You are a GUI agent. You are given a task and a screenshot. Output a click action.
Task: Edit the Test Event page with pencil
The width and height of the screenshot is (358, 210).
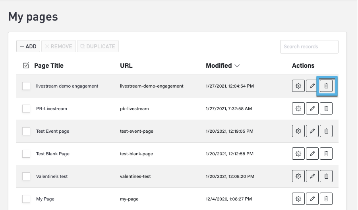coord(312,131)
